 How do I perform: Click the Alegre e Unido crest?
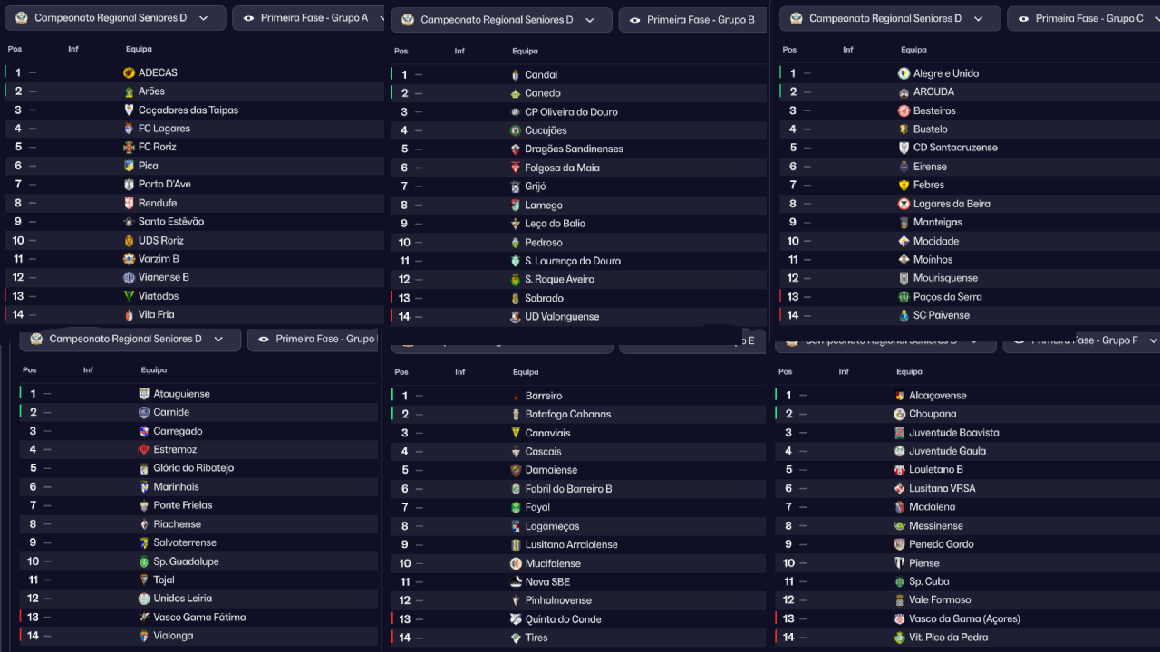(x=904, y=73)
